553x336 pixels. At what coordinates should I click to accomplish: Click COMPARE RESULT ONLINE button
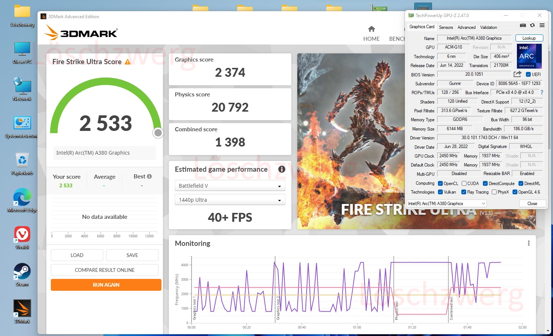click(x=105, y=270)
